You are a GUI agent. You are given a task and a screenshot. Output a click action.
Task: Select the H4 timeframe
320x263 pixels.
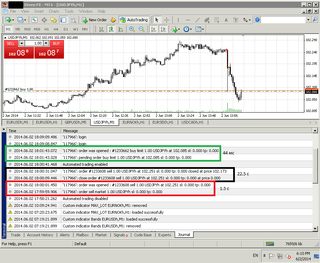coord(56,29)
